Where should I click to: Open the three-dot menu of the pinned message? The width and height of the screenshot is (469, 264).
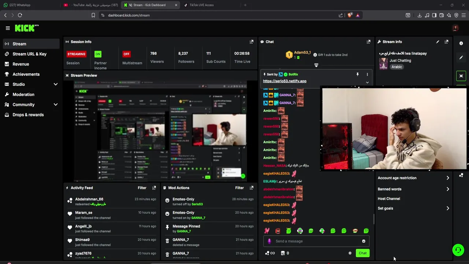pyautogui.click(x=367, y=74)
